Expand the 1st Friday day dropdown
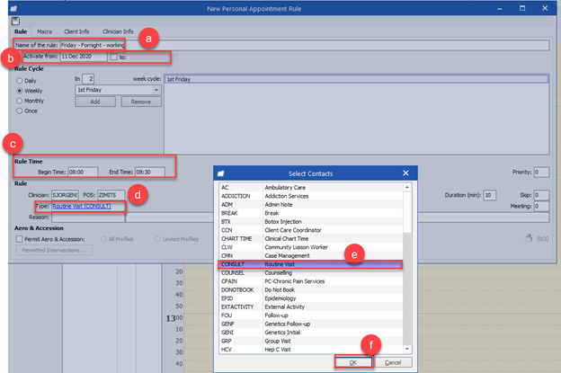The width and height of the screenshot is (561, 373). pos(156,90)
